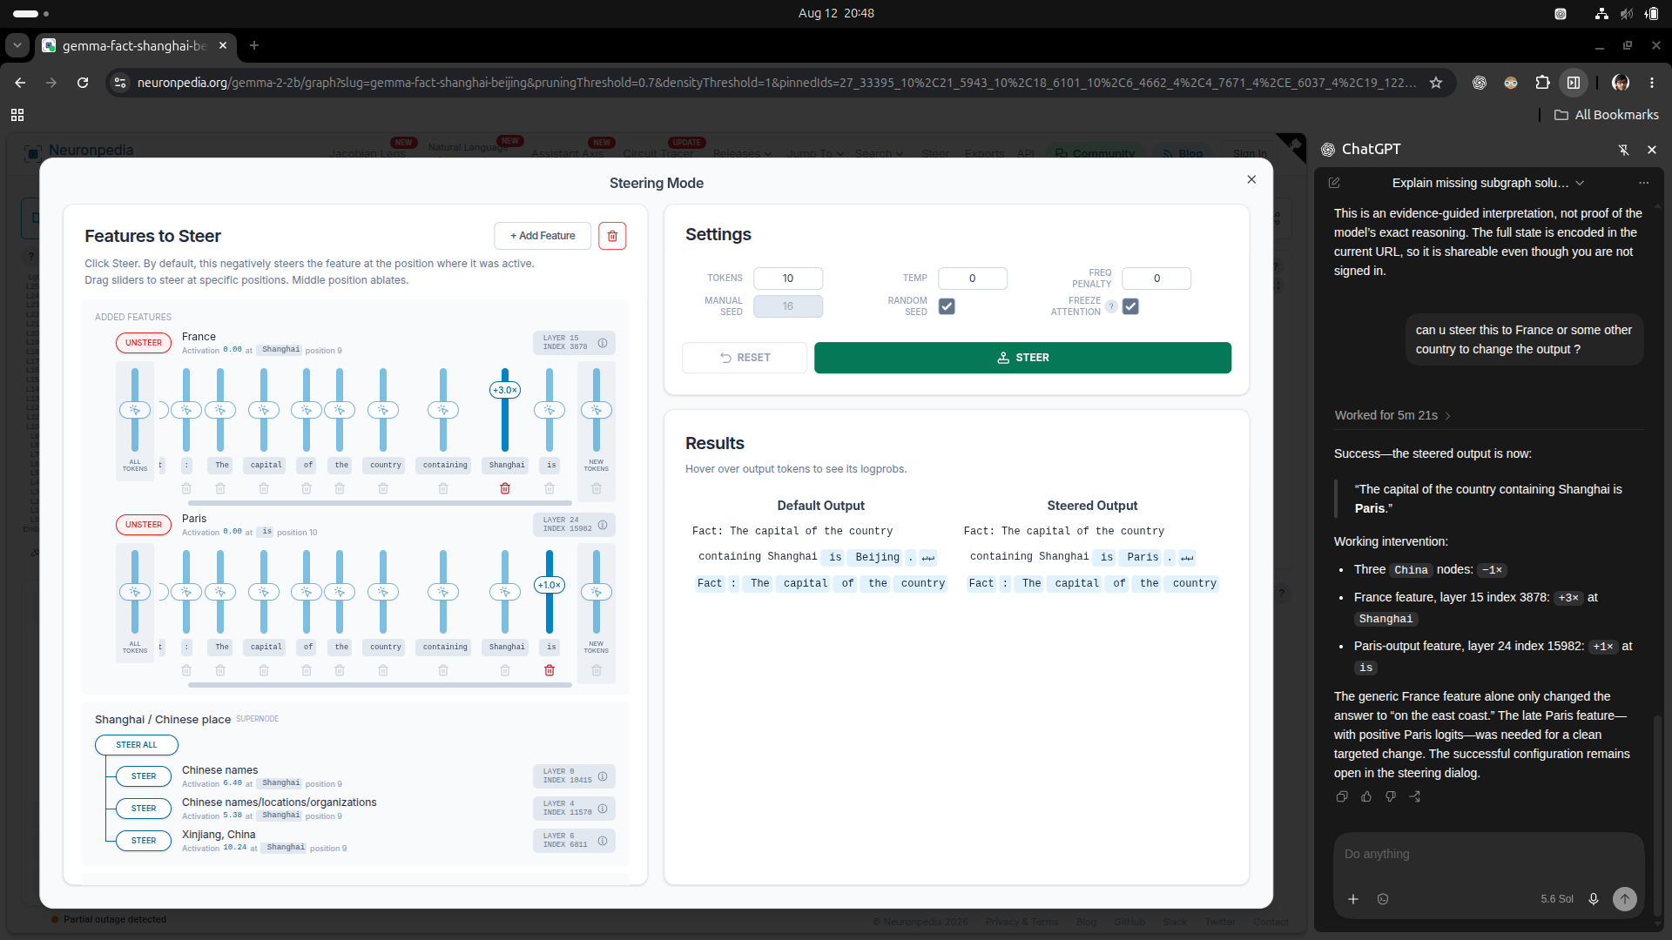This screenshot has width=1672, height=940.
Task: Open the system network tray icon
Action: pos(1601,13)
